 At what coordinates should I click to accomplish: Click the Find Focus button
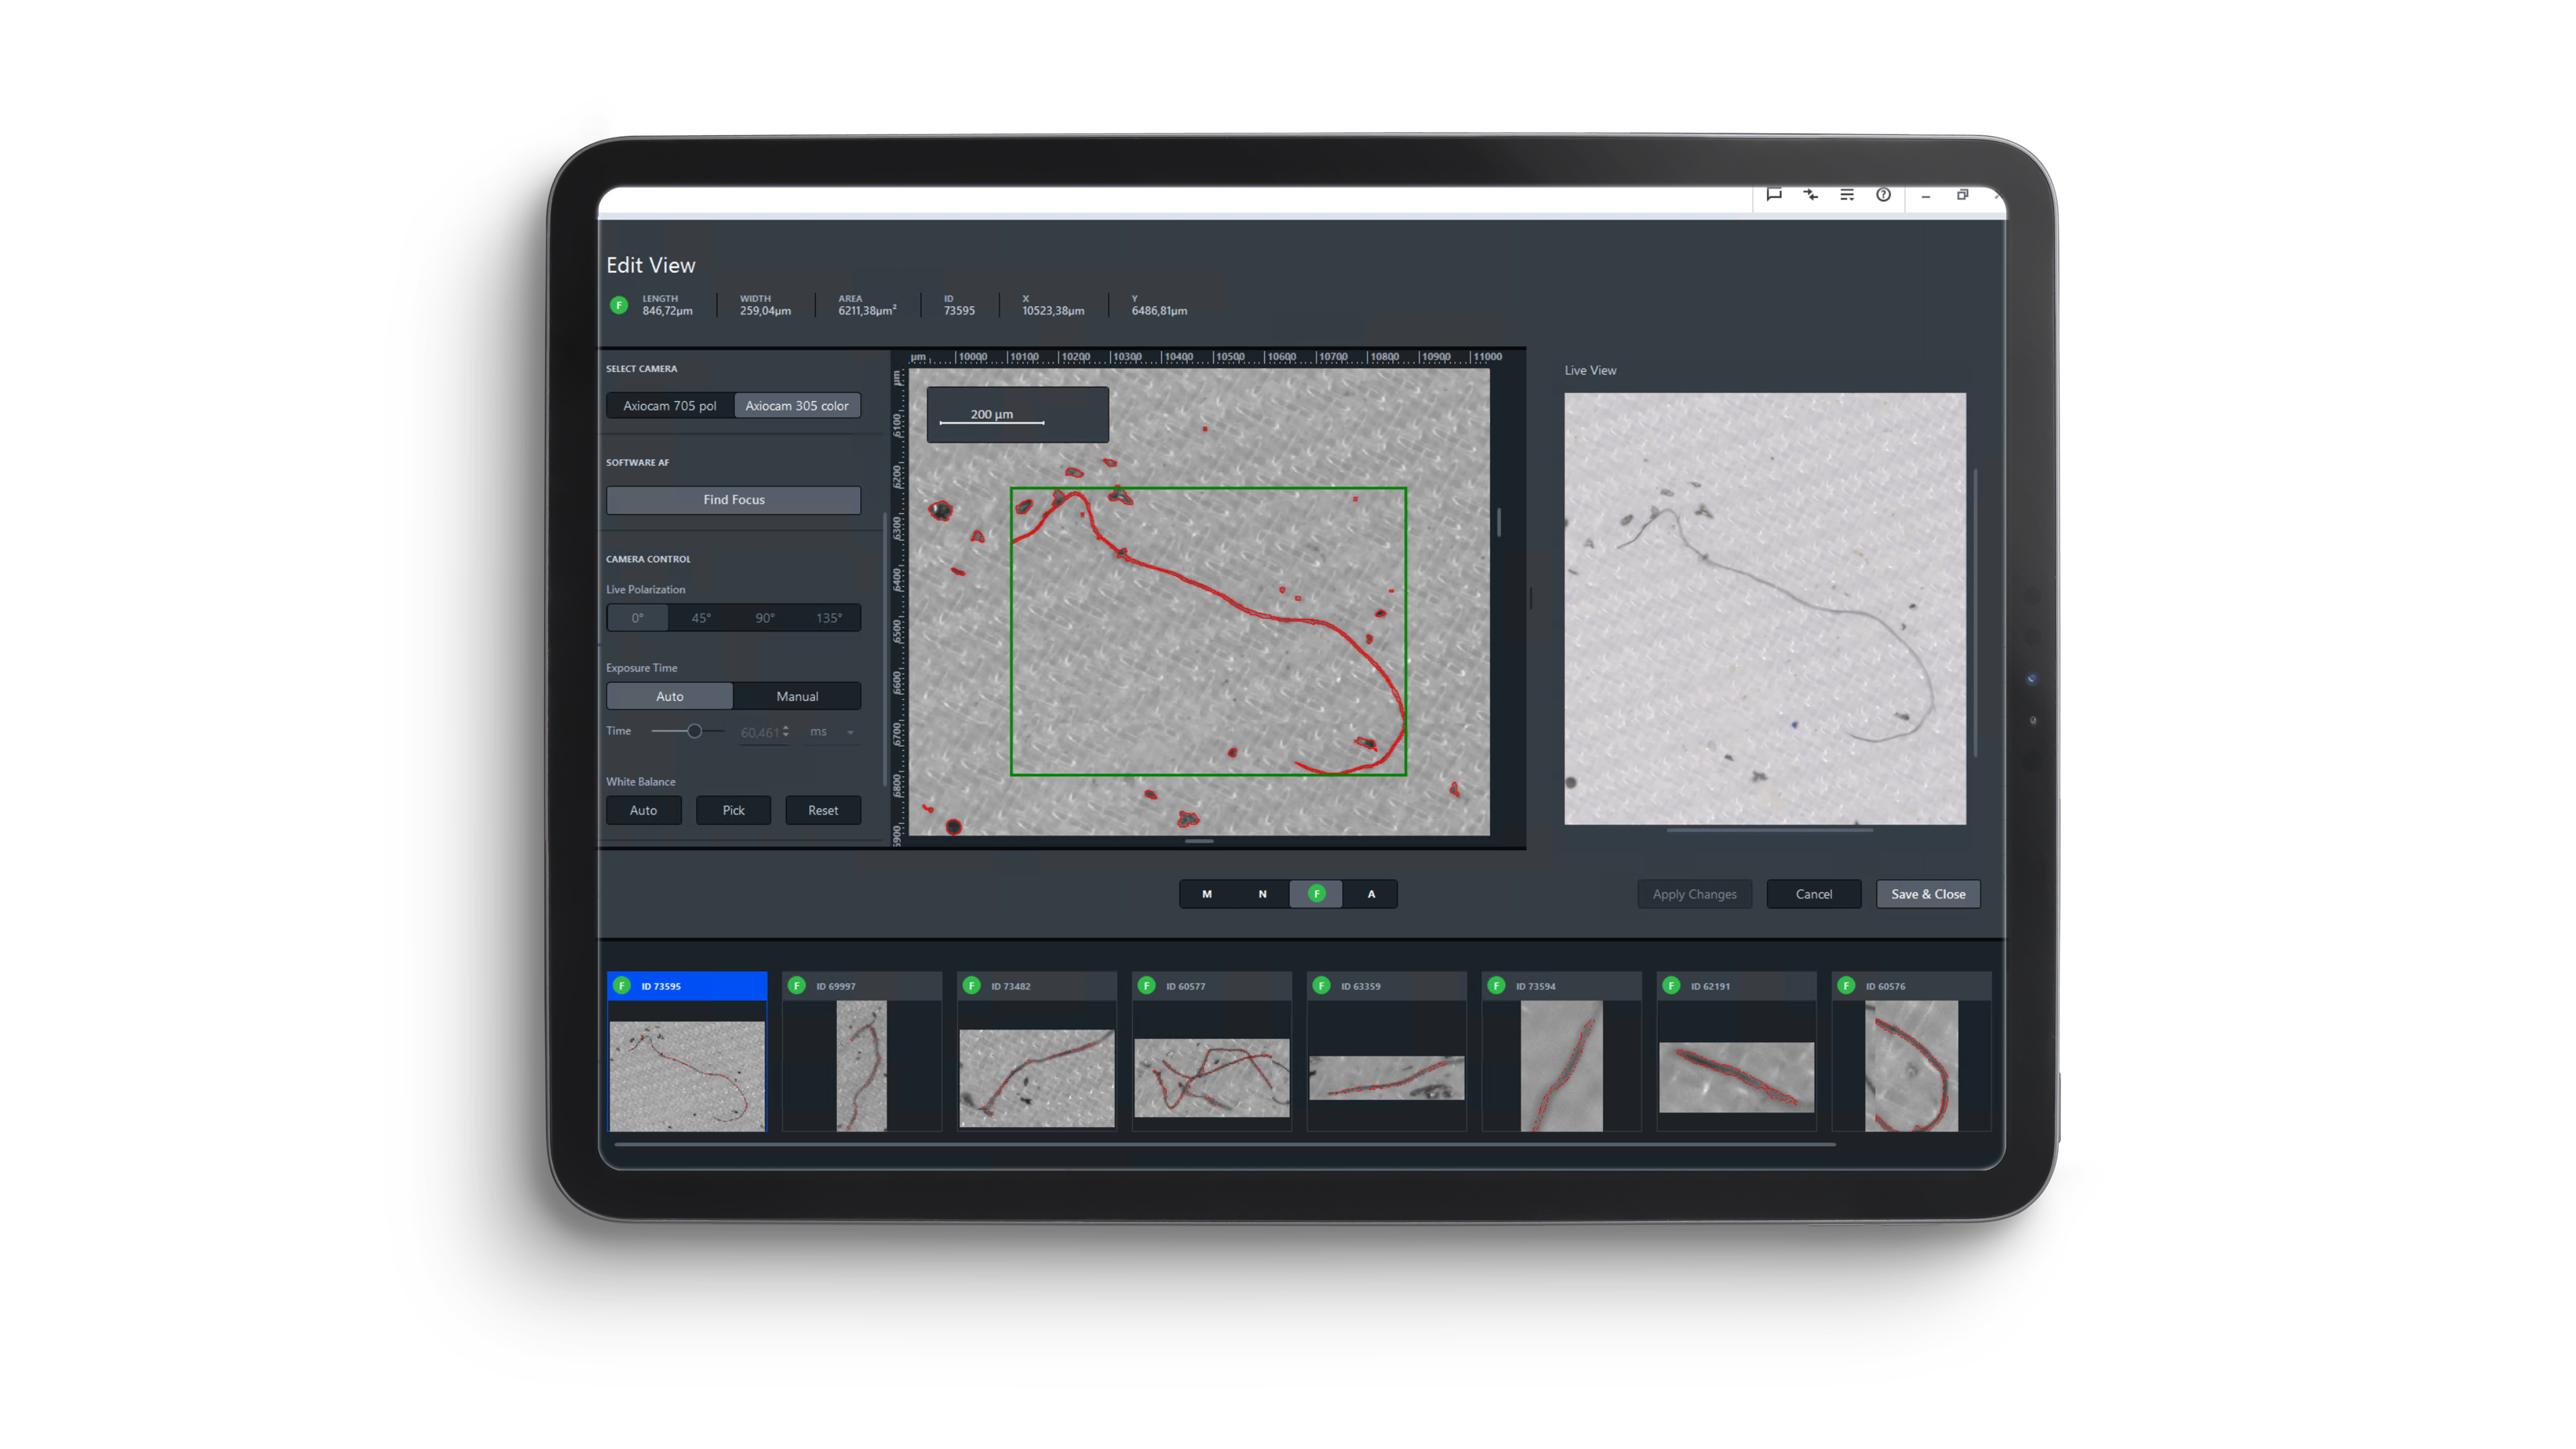pos(733,500)
